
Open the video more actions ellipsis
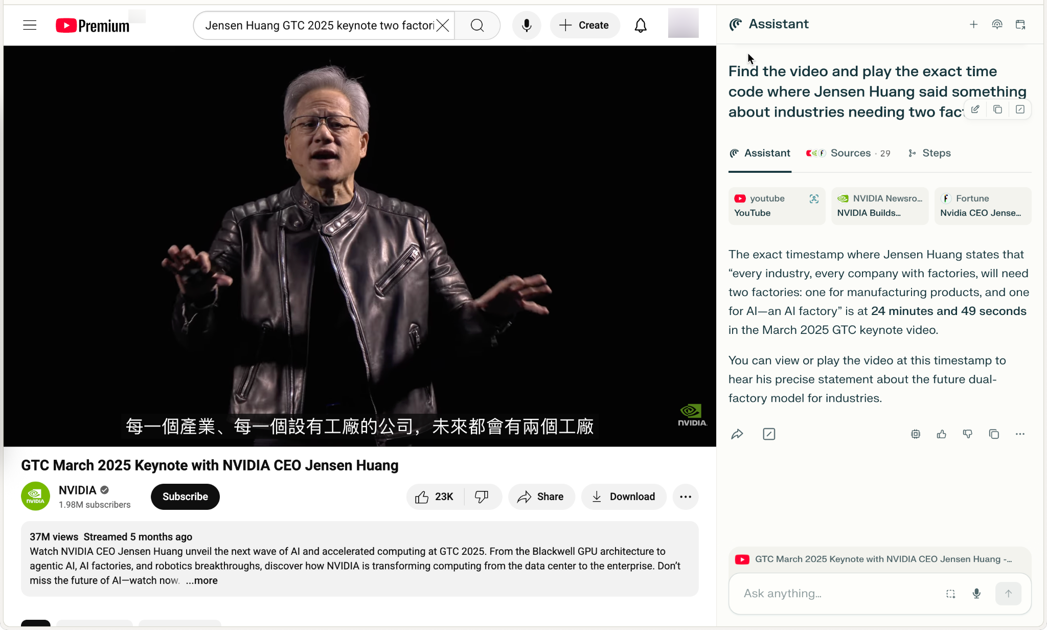[686, 497]
